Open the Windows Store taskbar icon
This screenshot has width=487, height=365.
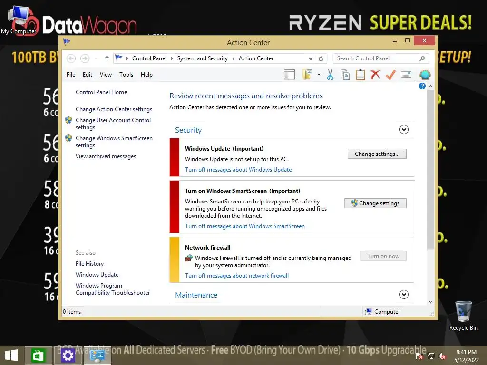click(38, 355)
